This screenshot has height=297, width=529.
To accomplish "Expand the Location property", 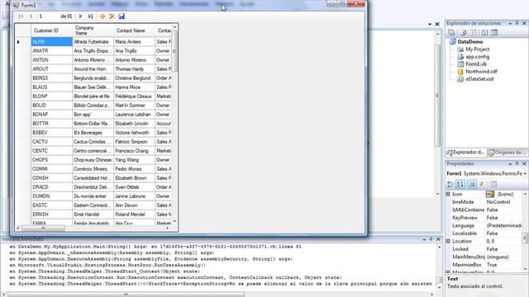I will click(448, 241).
